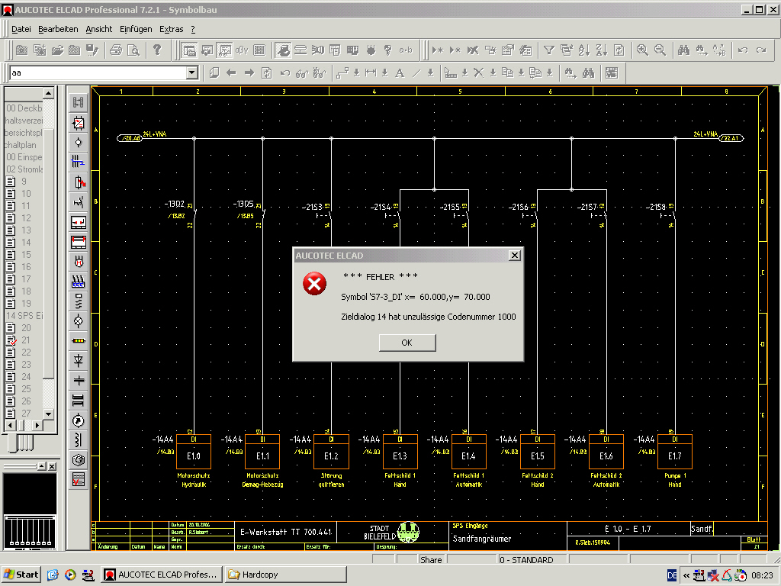Open the ? help menu
The width and height of the screenshot is (781, 586).
click(193, 29)
